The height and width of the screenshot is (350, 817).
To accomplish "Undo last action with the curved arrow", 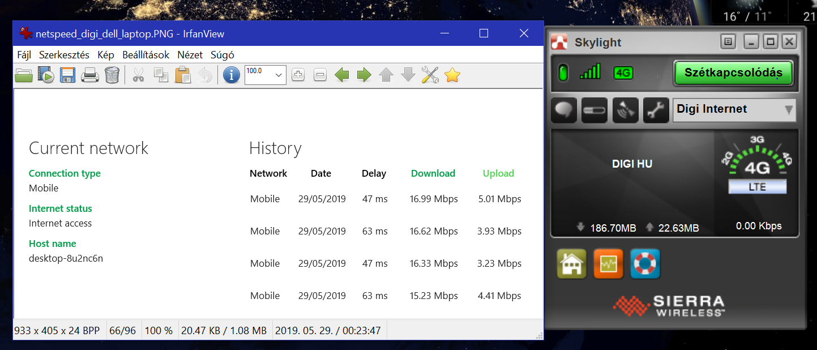I will [x=205, y=75].
